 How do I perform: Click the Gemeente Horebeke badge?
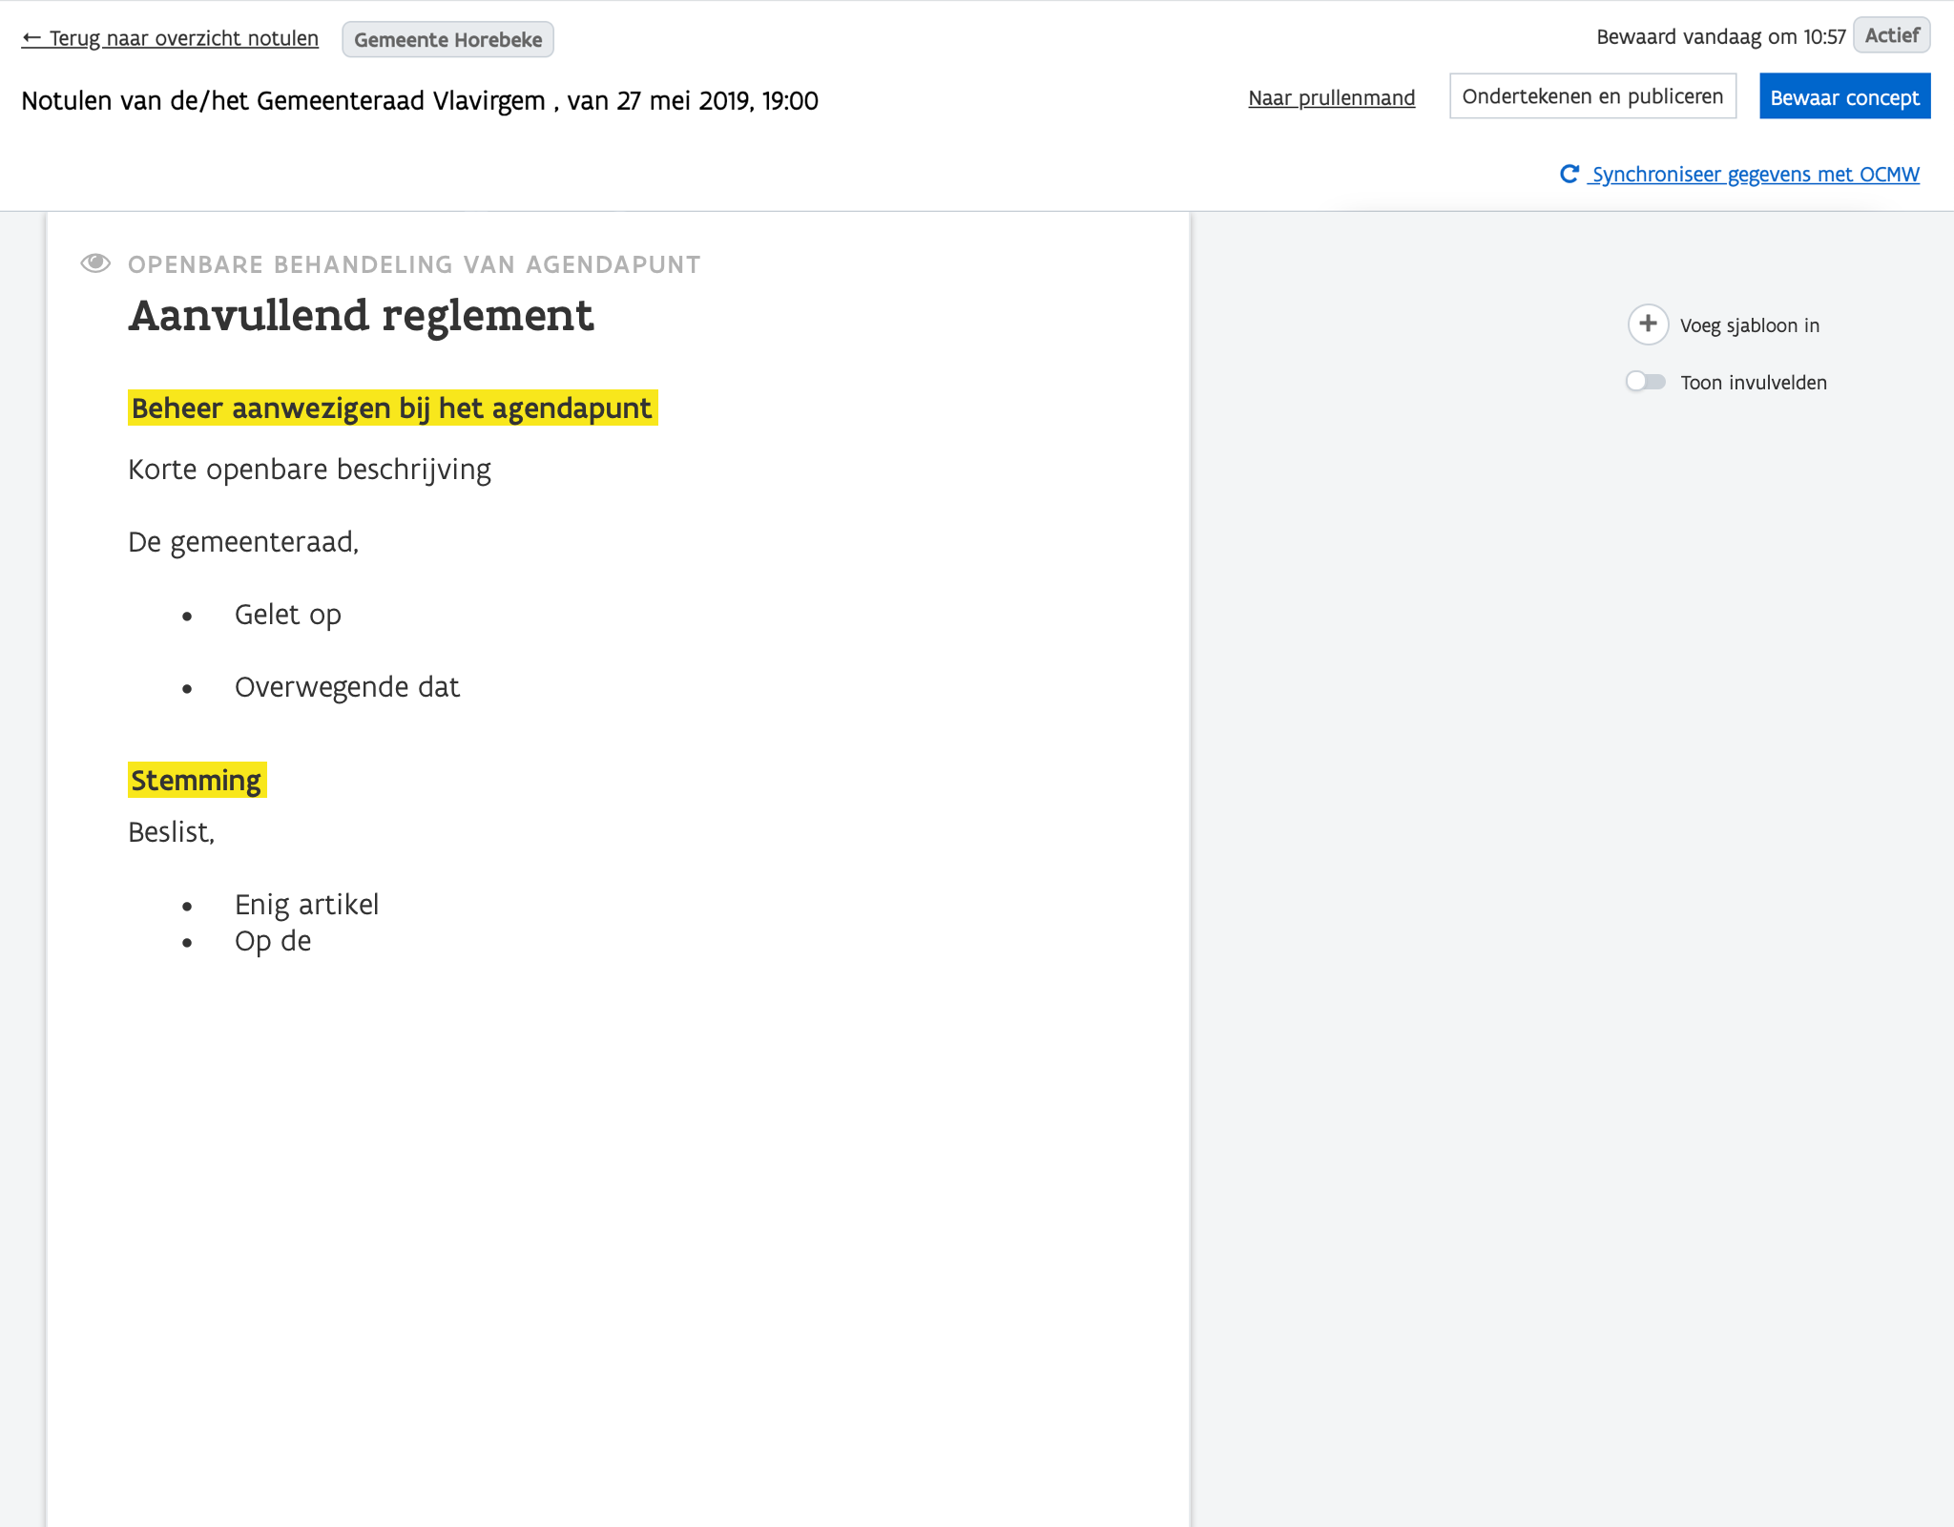pos(447,40)
